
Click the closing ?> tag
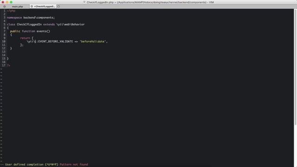pos(9,65)
